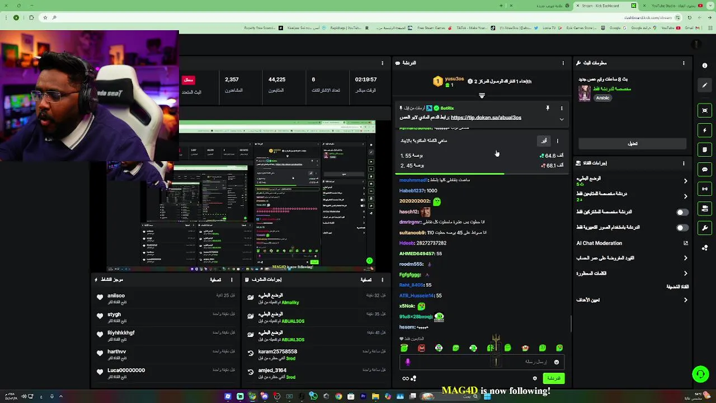Viewport: 716px width, 403px height.
Task: Click the purple microphone icon in message box
Action: [408, 362]
